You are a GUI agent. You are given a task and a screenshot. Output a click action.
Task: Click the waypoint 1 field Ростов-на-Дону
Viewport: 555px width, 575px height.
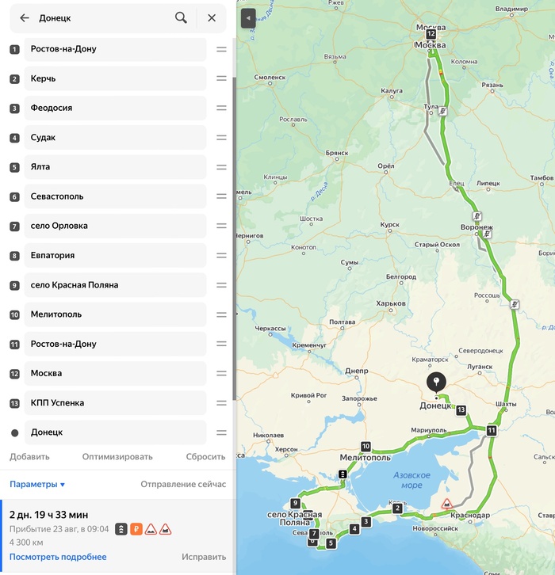(x=115, y=49)
